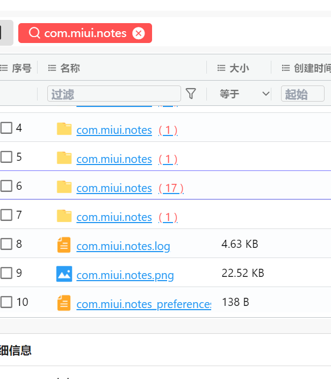Open the 名称 column menu icon
This screenshot has height=379, width=331.
click(x=52, y=68)
